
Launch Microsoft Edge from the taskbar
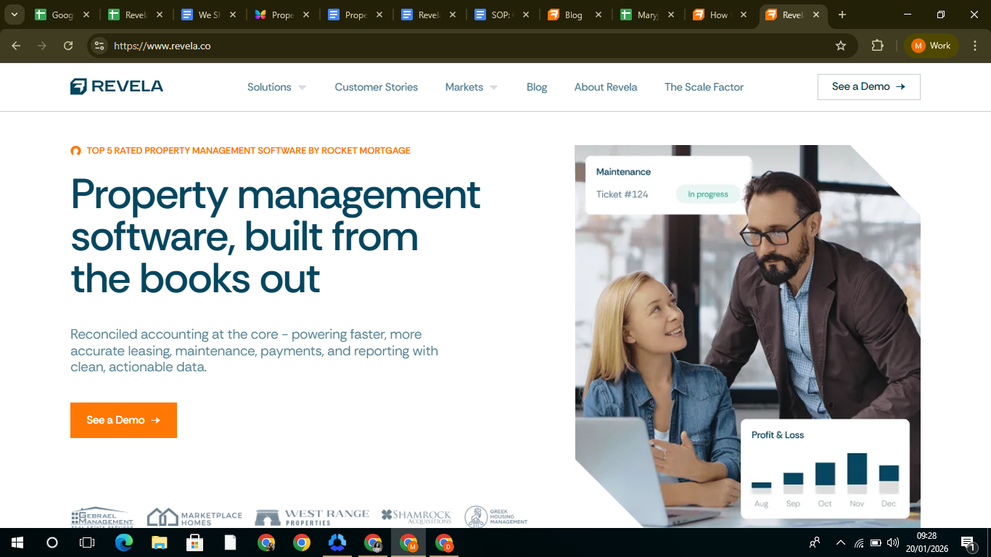click(124, 542)
